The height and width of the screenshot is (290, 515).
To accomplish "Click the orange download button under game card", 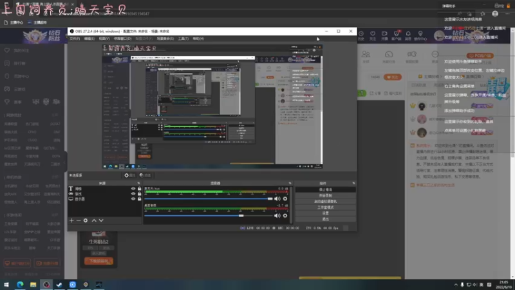I will [x=98, y=261].
